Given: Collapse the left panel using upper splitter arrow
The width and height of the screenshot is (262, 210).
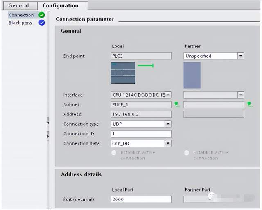Looking at the screenshot, I should [x=48, y=122].
